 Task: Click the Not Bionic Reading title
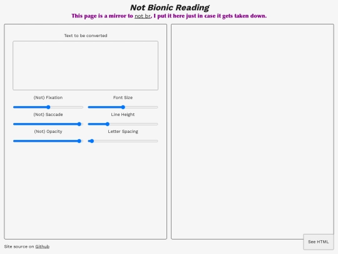170,8
